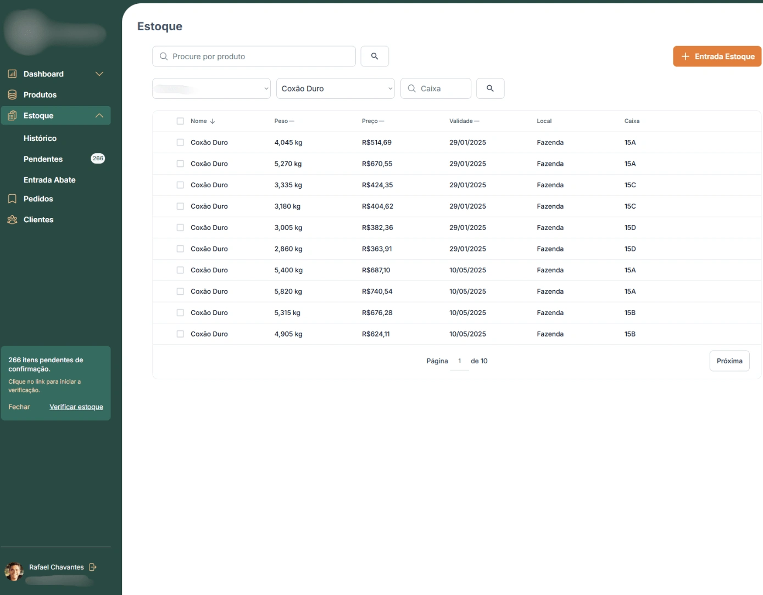Click the Local column header

(x=544, y=121)
